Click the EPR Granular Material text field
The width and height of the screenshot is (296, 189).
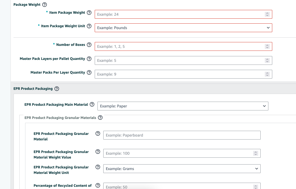(182, 135)
